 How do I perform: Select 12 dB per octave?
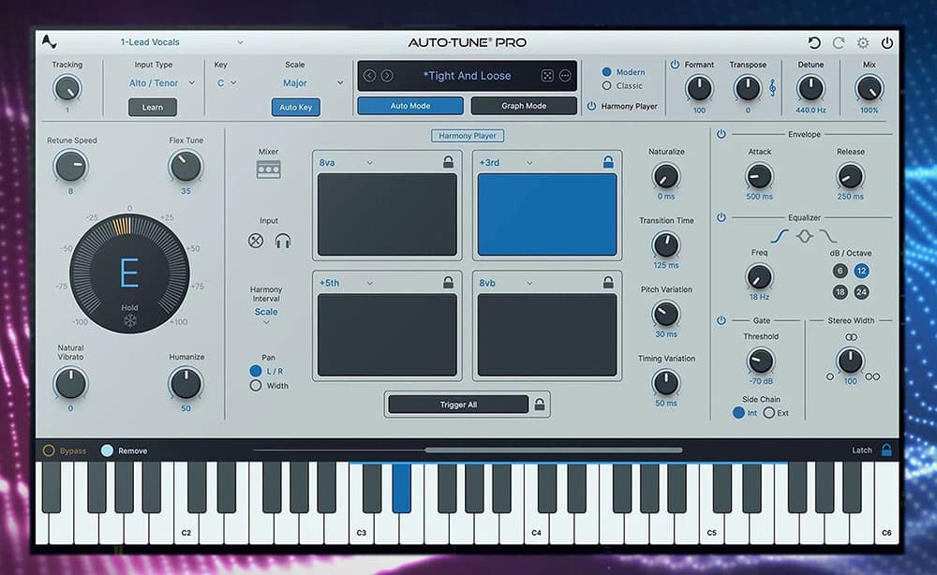861,271
